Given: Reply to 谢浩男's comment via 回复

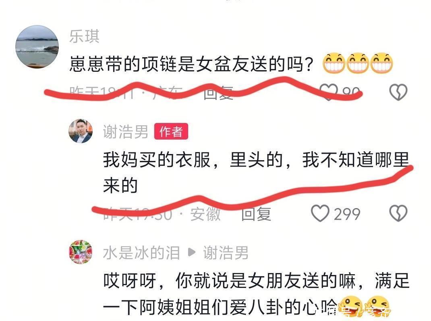Looking at the screenshot, I should 256,214.
